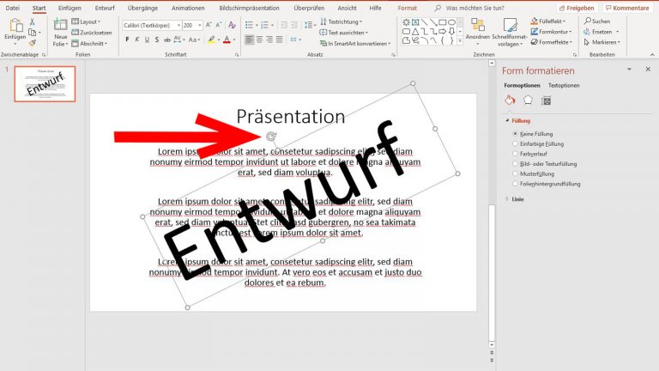Open Anordnen arrange tool

tap(478, 32)
